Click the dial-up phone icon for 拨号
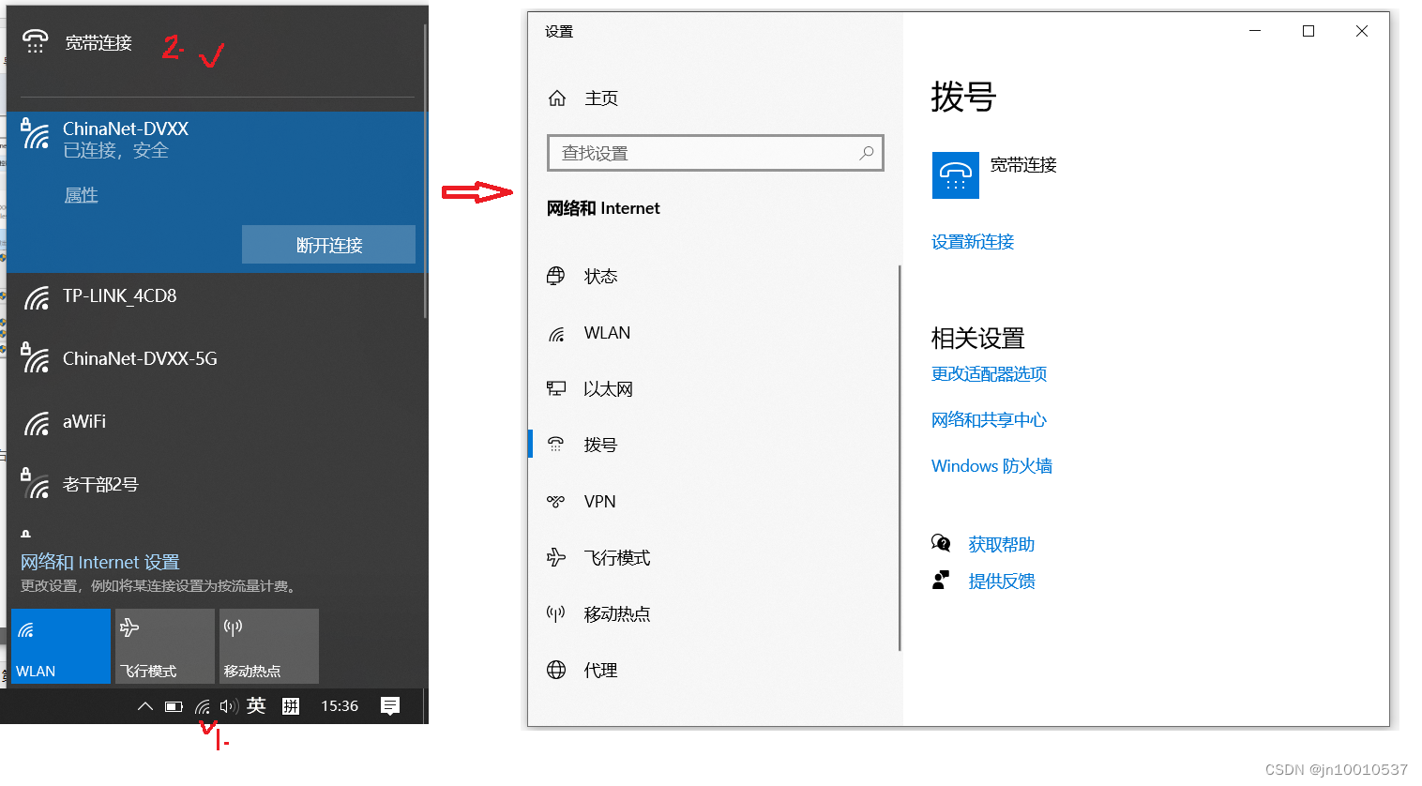 pos(556,445)
